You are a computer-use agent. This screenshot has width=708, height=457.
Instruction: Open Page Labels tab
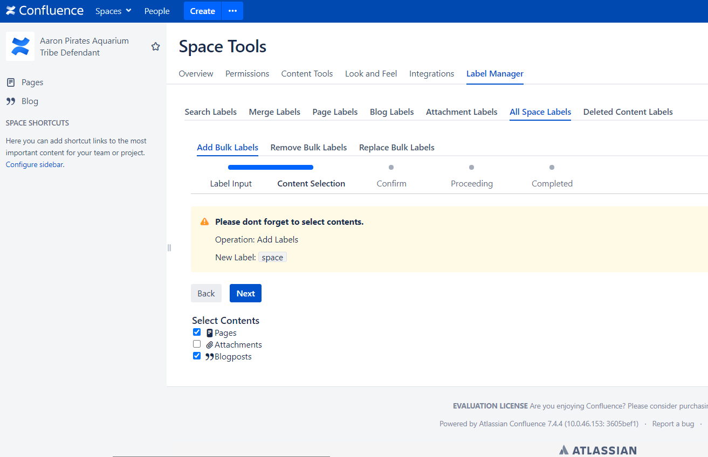(335, 112)
